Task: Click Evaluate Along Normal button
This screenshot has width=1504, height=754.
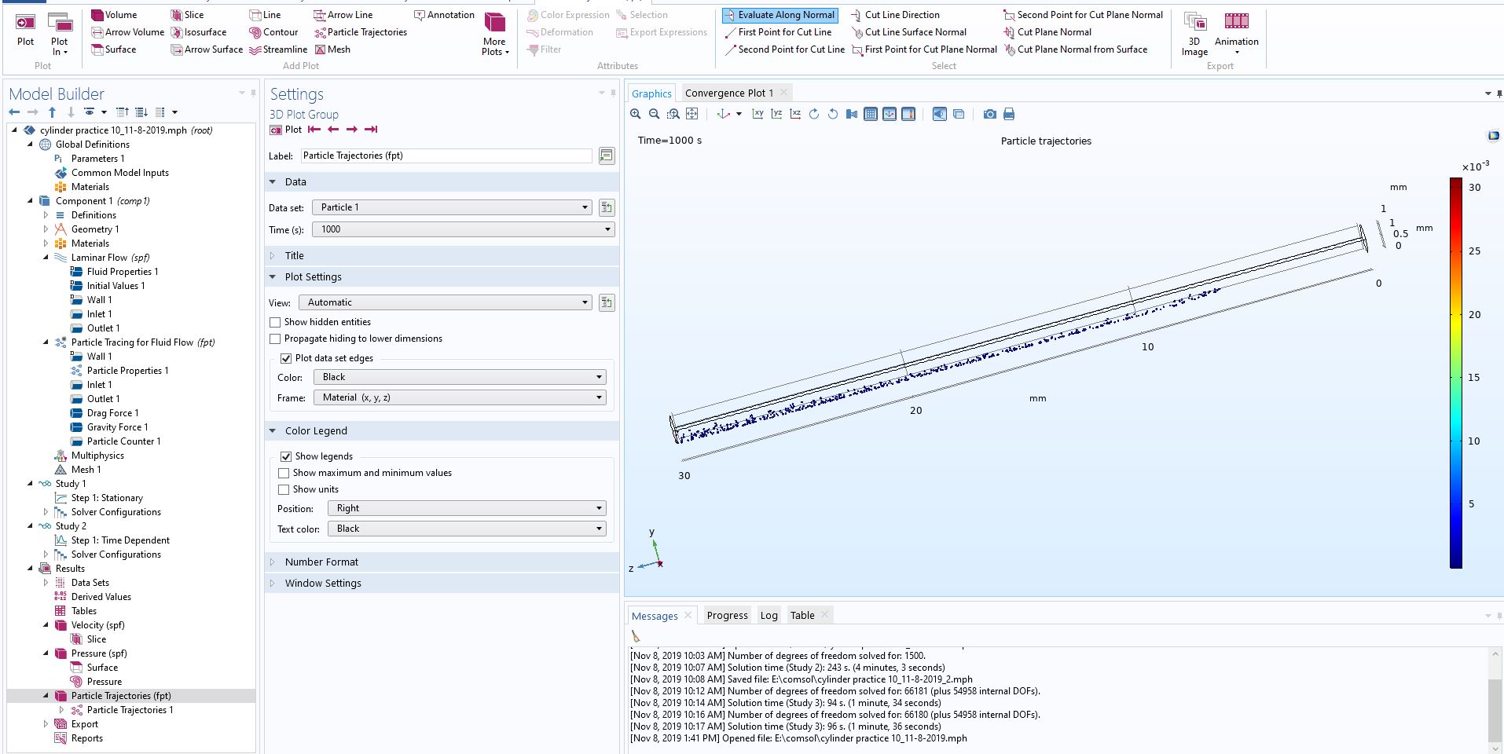Action: (x=780, y=15)
